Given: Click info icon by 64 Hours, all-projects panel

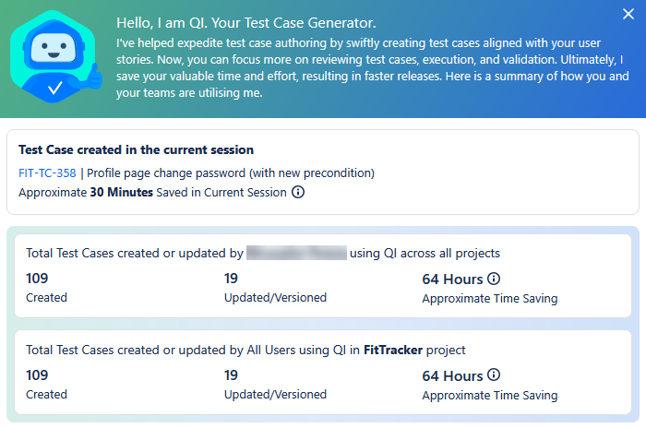Looking at the screenshot, I should click(x=494, y=279).
